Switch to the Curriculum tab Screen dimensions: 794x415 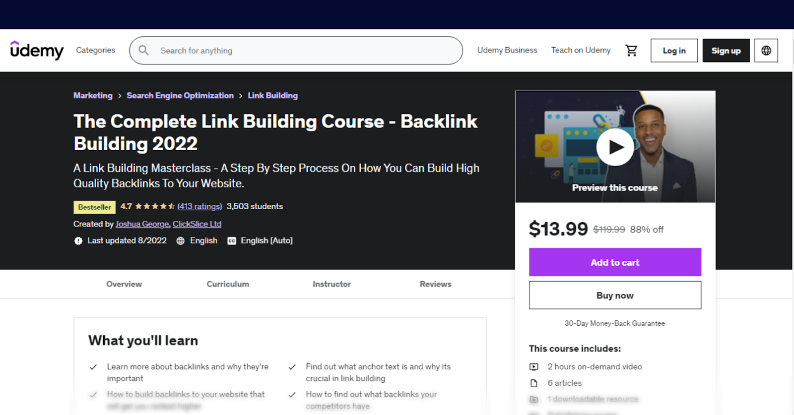coord(228,284)
